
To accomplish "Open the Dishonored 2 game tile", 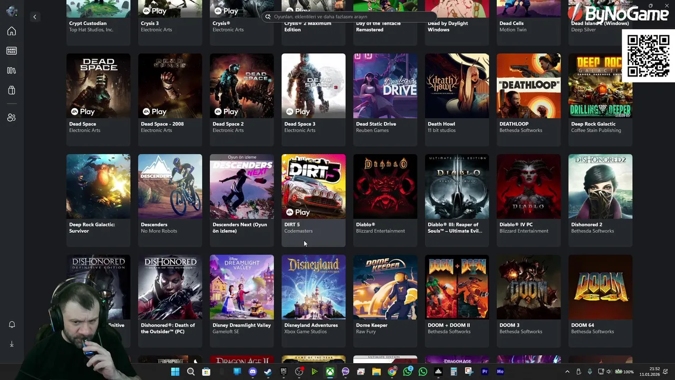I will click(x=600, y=200).
